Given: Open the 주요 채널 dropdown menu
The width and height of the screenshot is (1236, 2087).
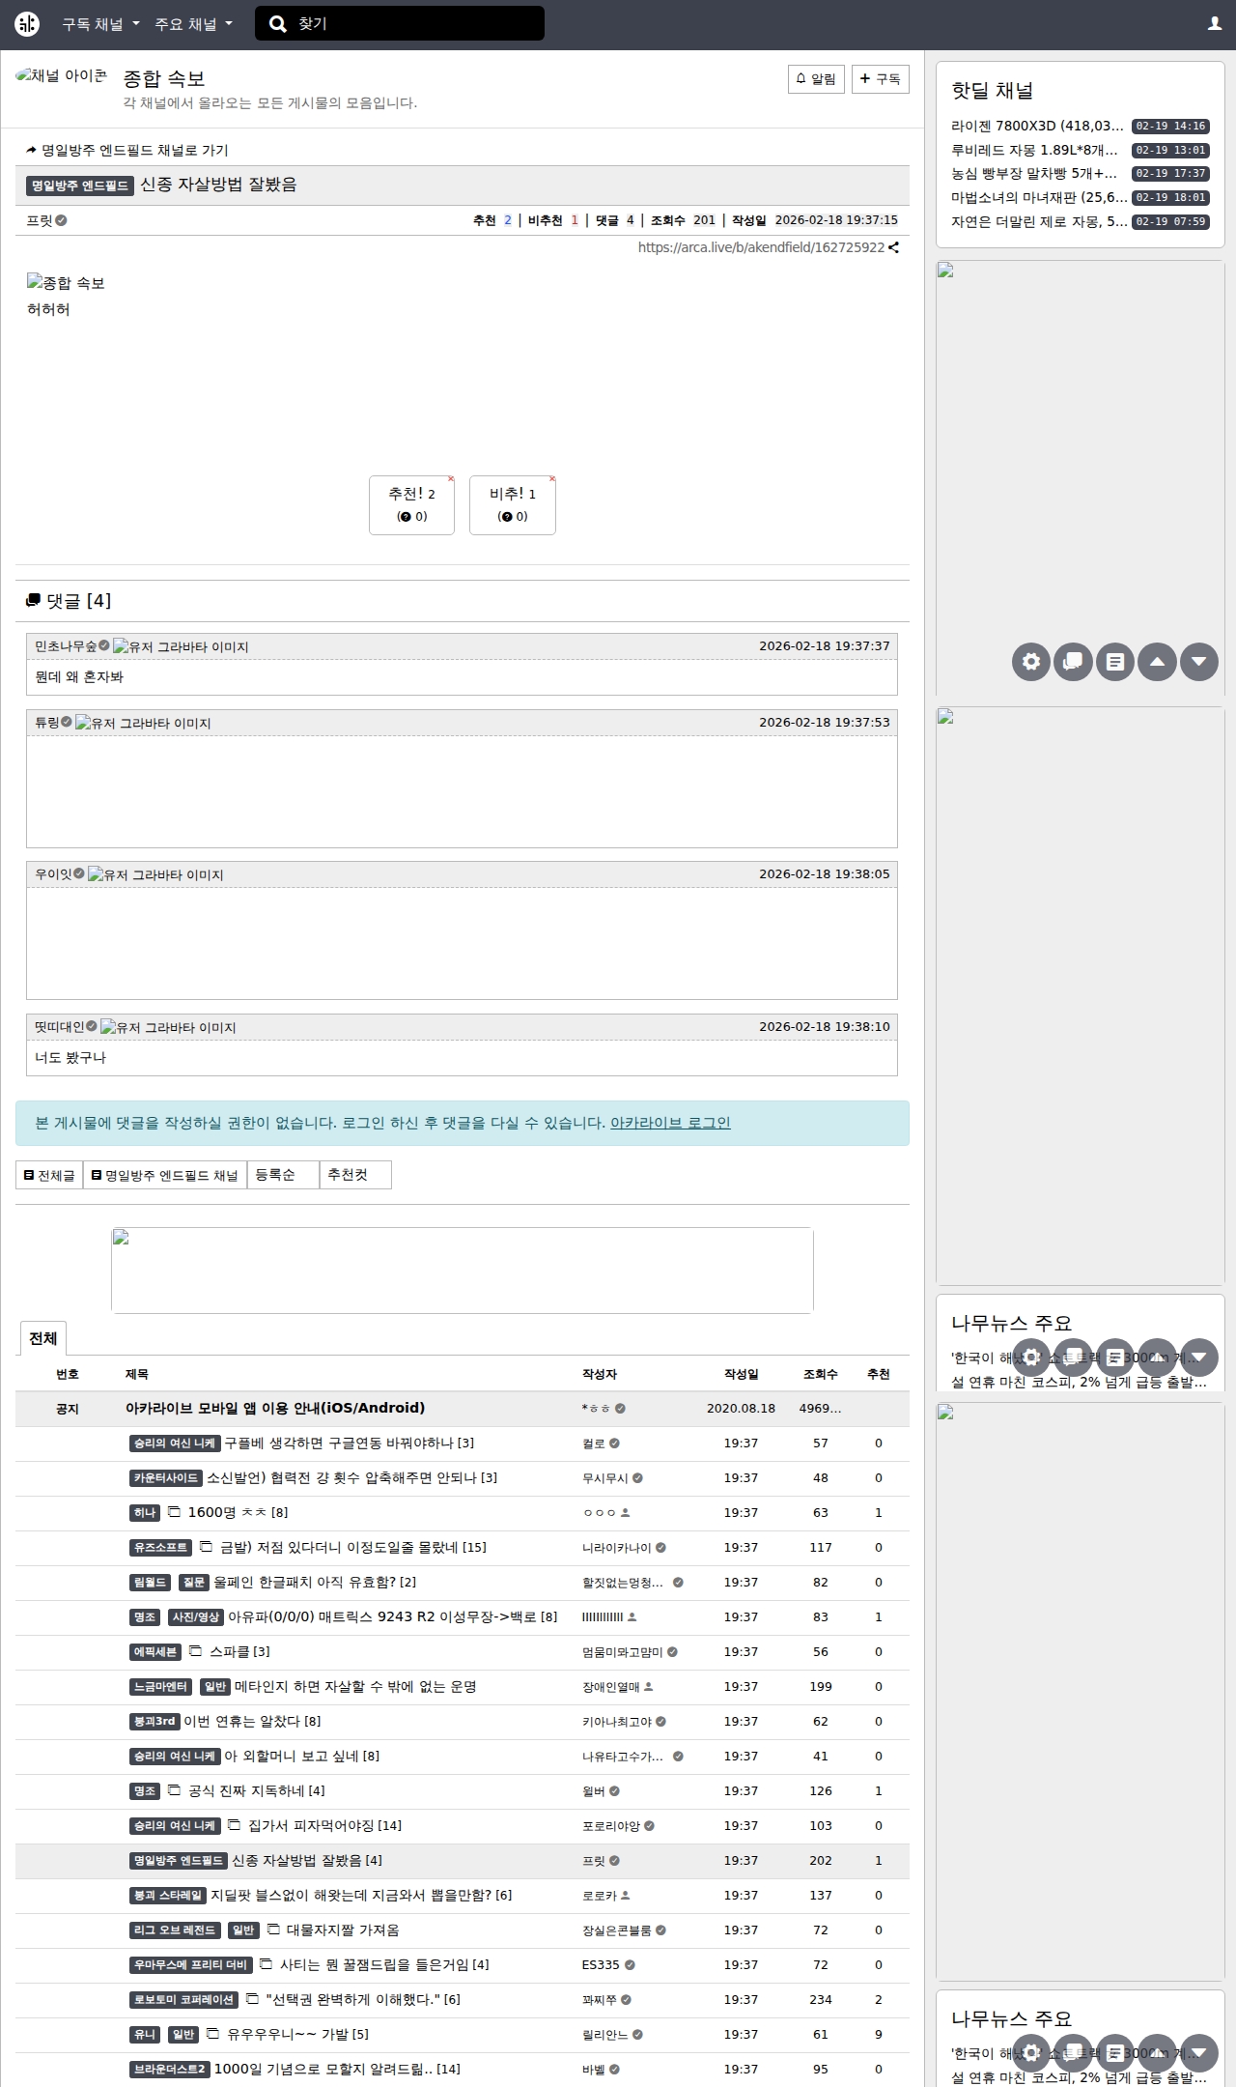Looking at the screenshot, I should [x=193, y=24].
